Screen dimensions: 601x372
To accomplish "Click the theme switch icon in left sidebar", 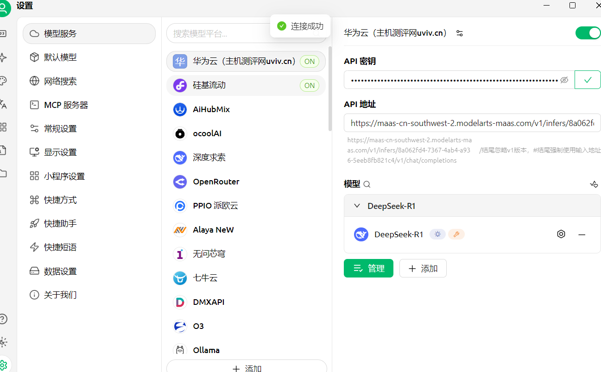I will 3,342.
